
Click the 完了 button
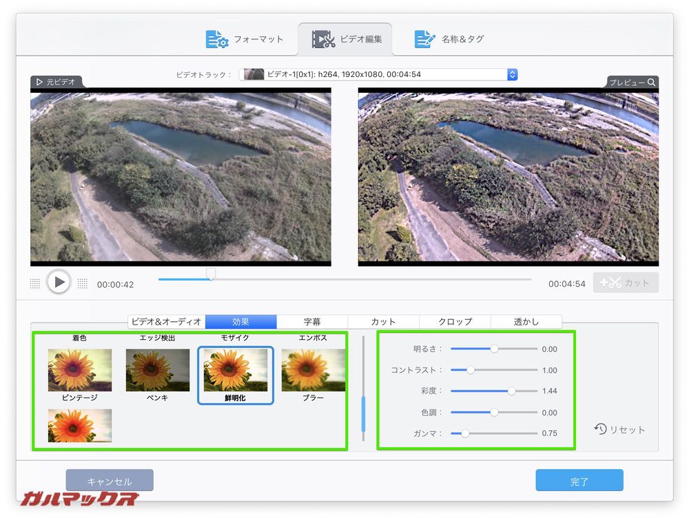pyautogui.click(x=579, y=480)
